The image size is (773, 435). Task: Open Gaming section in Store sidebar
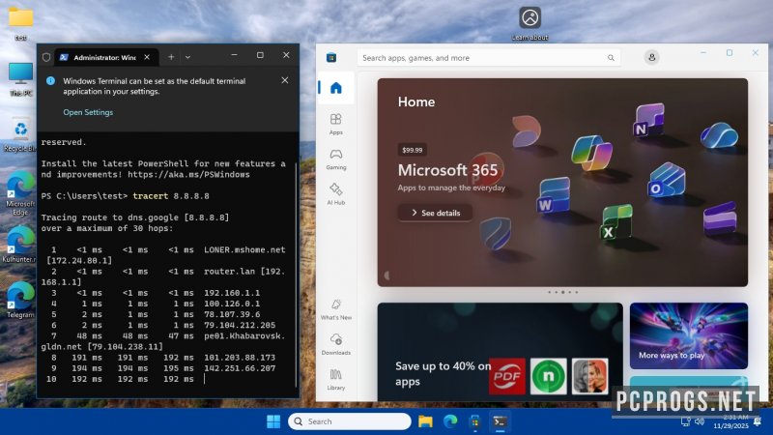click(x=335, y=159)
